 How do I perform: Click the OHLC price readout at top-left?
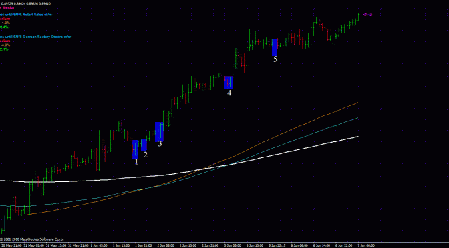(26, 3)
